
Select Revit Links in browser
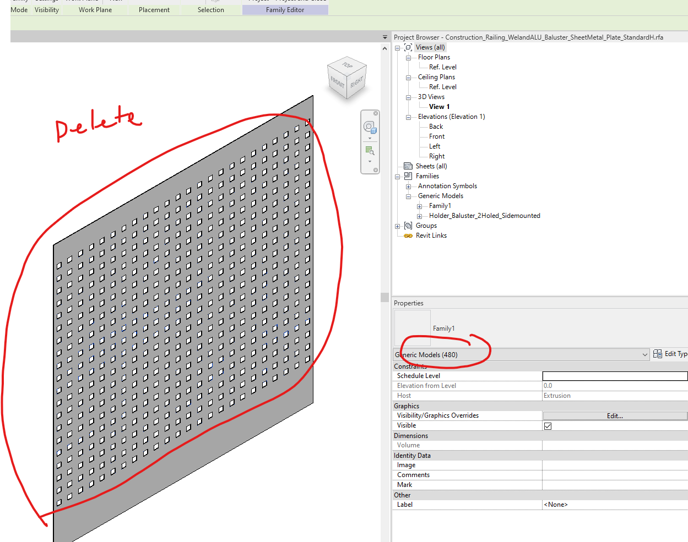click(x=431, y=236)
